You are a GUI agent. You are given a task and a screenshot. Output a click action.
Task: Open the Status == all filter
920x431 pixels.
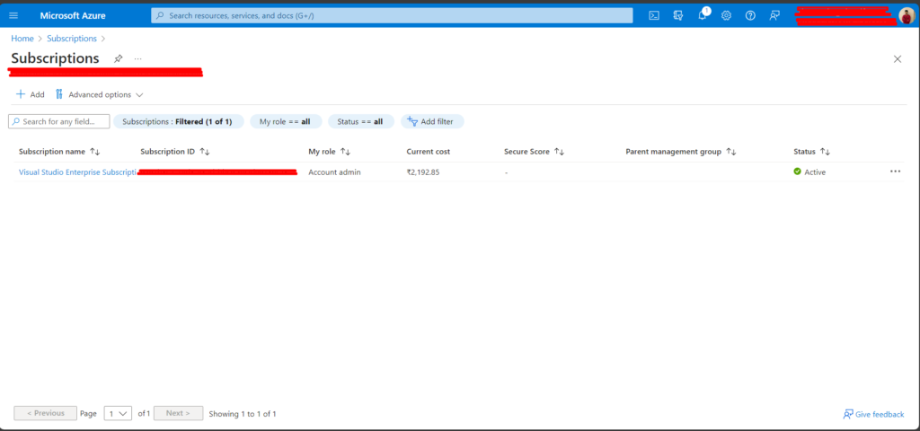361,121
